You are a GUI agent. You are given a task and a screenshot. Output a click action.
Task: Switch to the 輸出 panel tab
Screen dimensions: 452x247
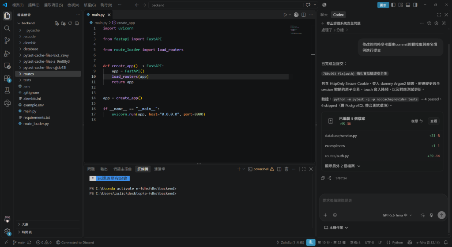click(104, 169)
